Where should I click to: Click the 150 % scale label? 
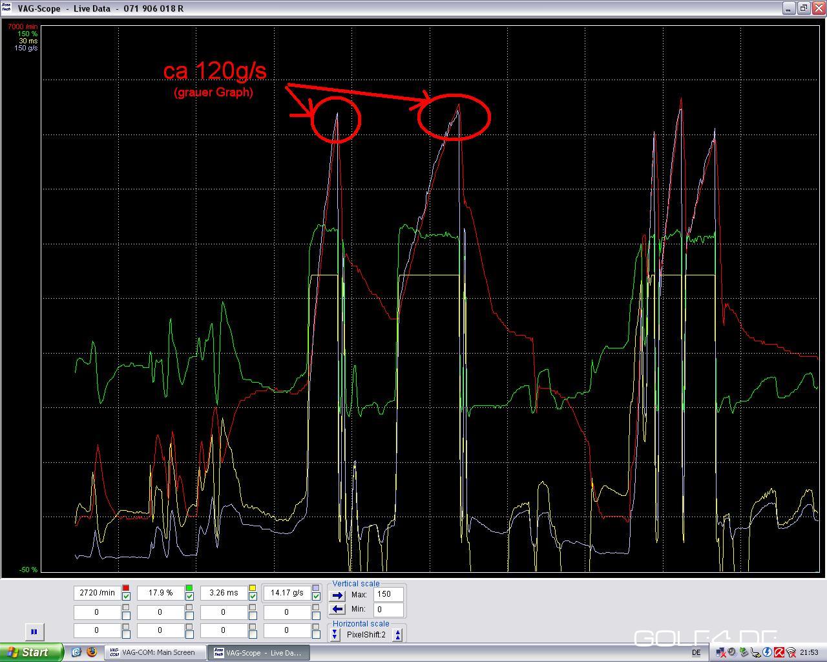pos(27,34)
